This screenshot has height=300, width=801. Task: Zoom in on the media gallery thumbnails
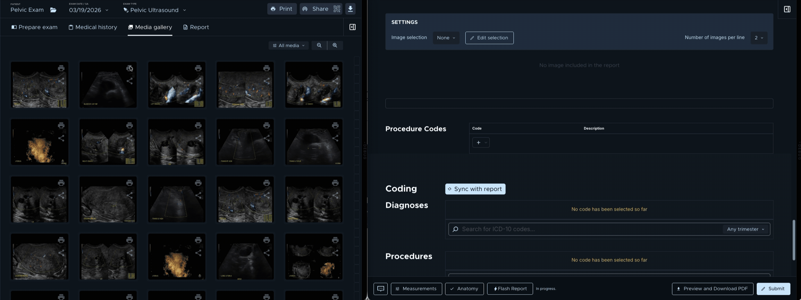pos(335,45)
